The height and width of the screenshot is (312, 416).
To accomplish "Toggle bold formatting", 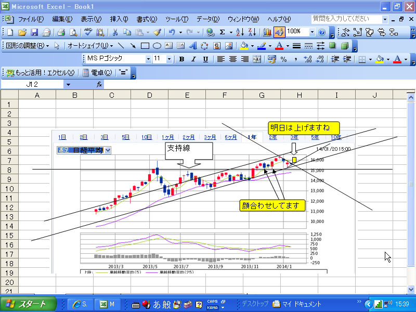I will (x=181, y=59).
